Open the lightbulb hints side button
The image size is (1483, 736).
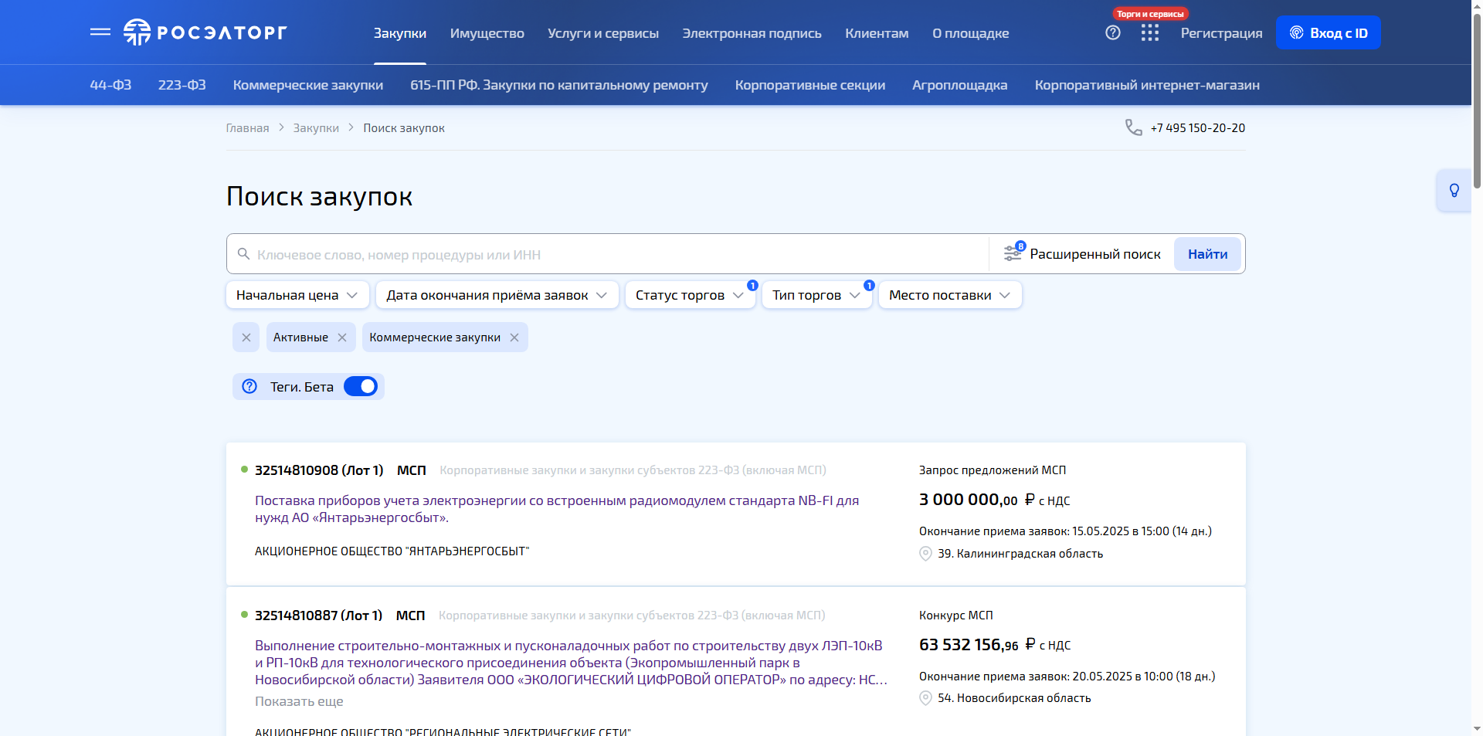[1454, 190]
